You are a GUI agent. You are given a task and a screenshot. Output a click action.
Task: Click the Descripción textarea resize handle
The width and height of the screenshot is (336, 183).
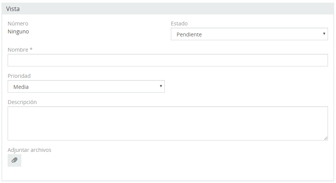pos(326,138)
